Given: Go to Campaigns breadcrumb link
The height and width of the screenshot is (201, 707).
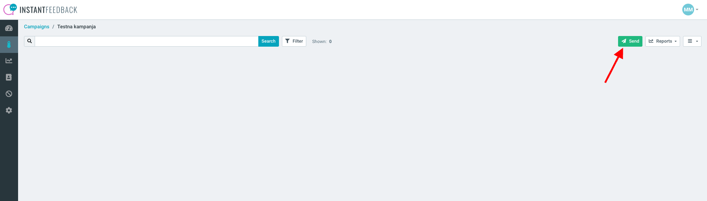Looking at the screenshot, I should (x=37, y=26).
